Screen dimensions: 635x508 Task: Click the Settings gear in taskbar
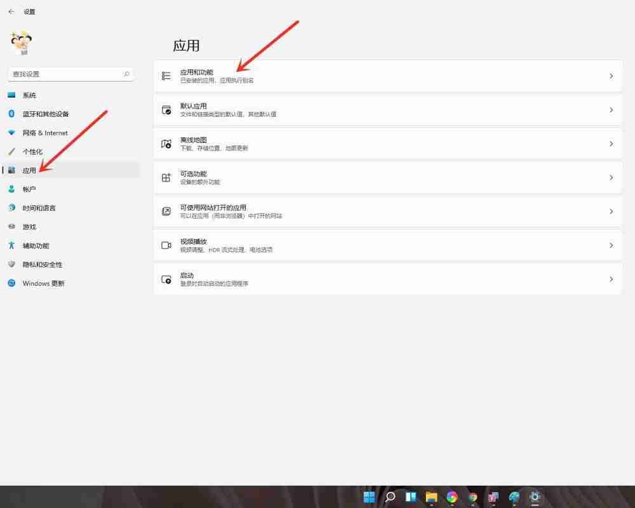(535, 497)
